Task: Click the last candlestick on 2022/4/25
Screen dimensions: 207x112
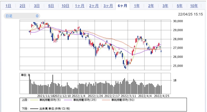Action: click(161, 51)
